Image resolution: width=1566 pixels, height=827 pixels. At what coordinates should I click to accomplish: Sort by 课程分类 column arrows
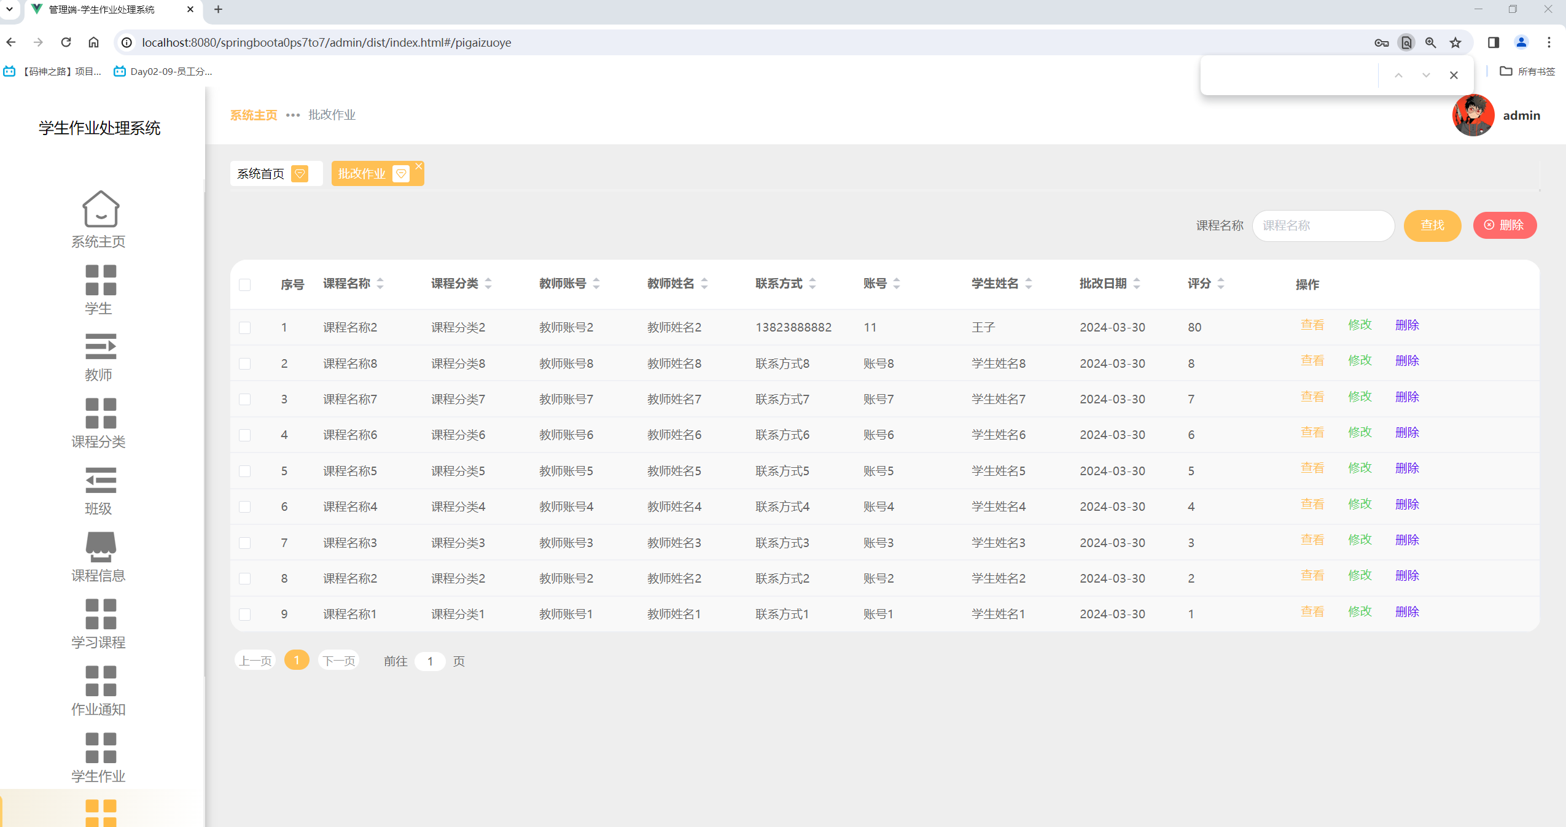488,284
